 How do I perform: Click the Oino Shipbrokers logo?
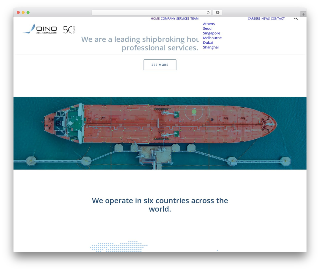[40, 29]
